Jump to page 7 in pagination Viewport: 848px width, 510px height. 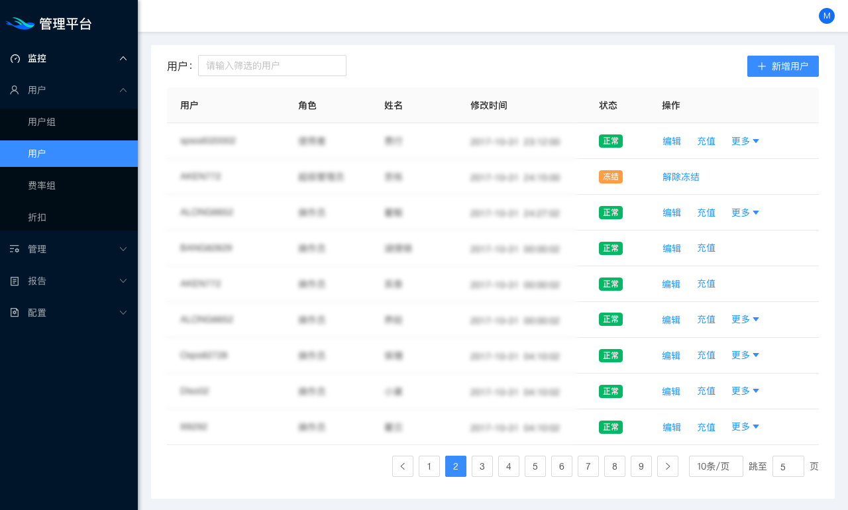588,466
